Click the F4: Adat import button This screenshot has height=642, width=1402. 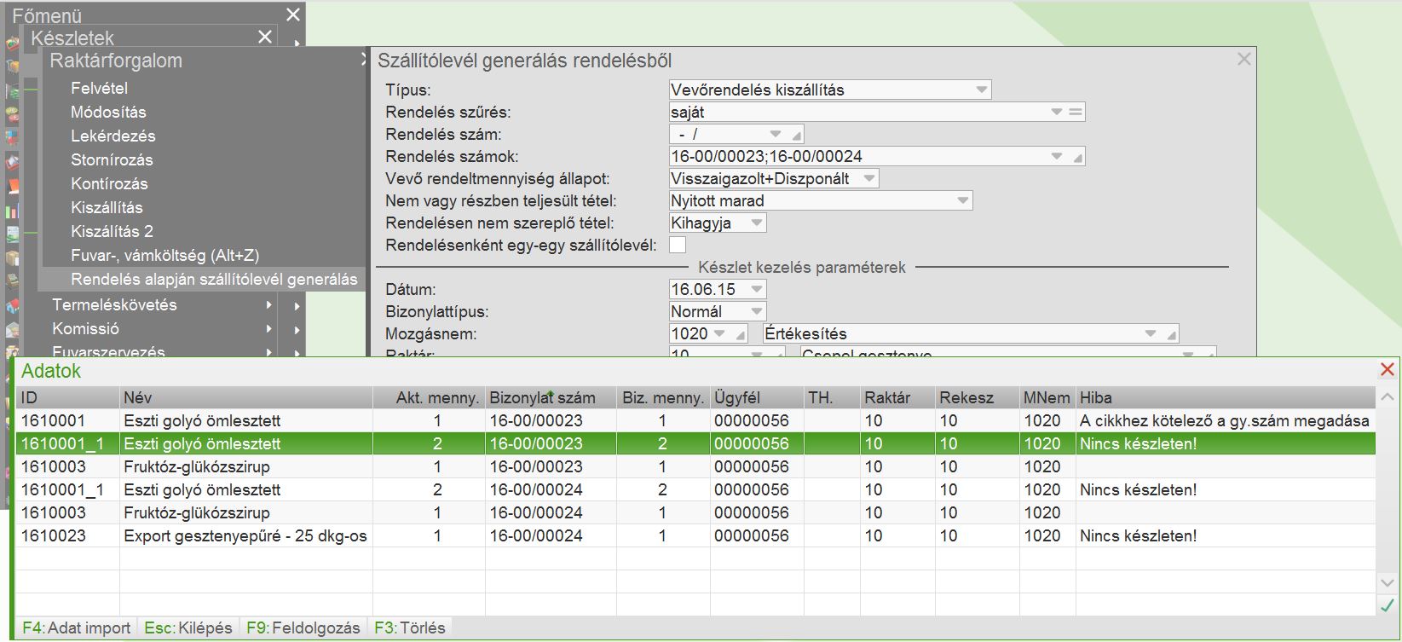point(76,628)
